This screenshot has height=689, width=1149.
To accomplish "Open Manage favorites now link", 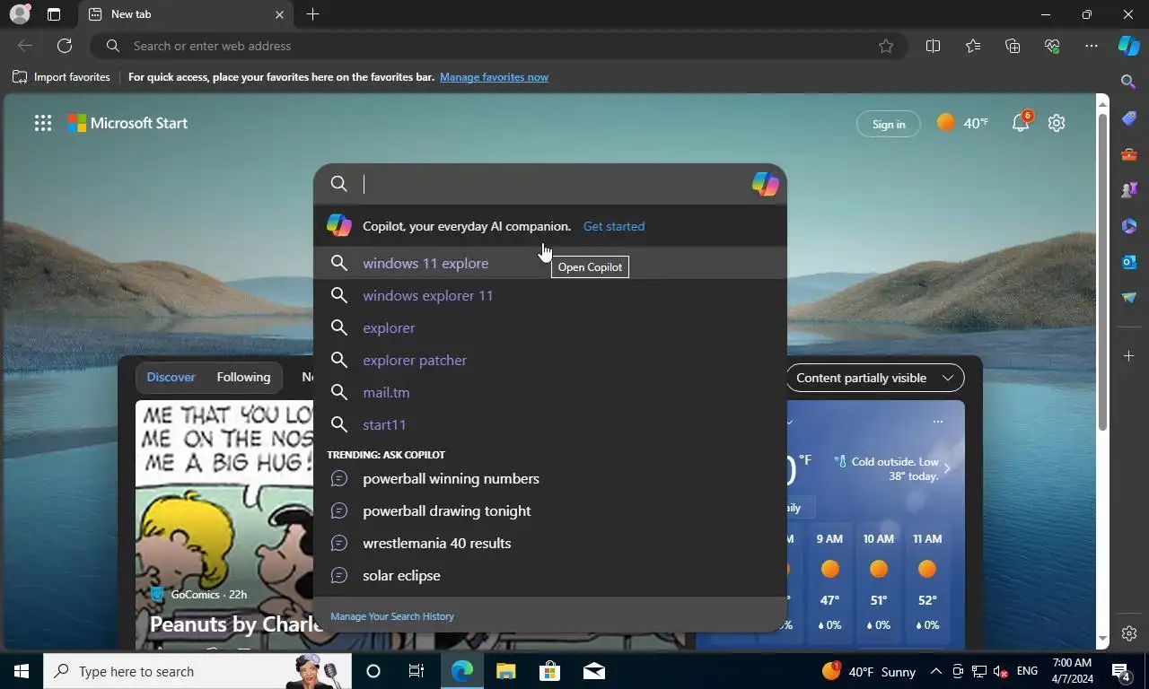I will pyautogui.click(x=494, y=77).
